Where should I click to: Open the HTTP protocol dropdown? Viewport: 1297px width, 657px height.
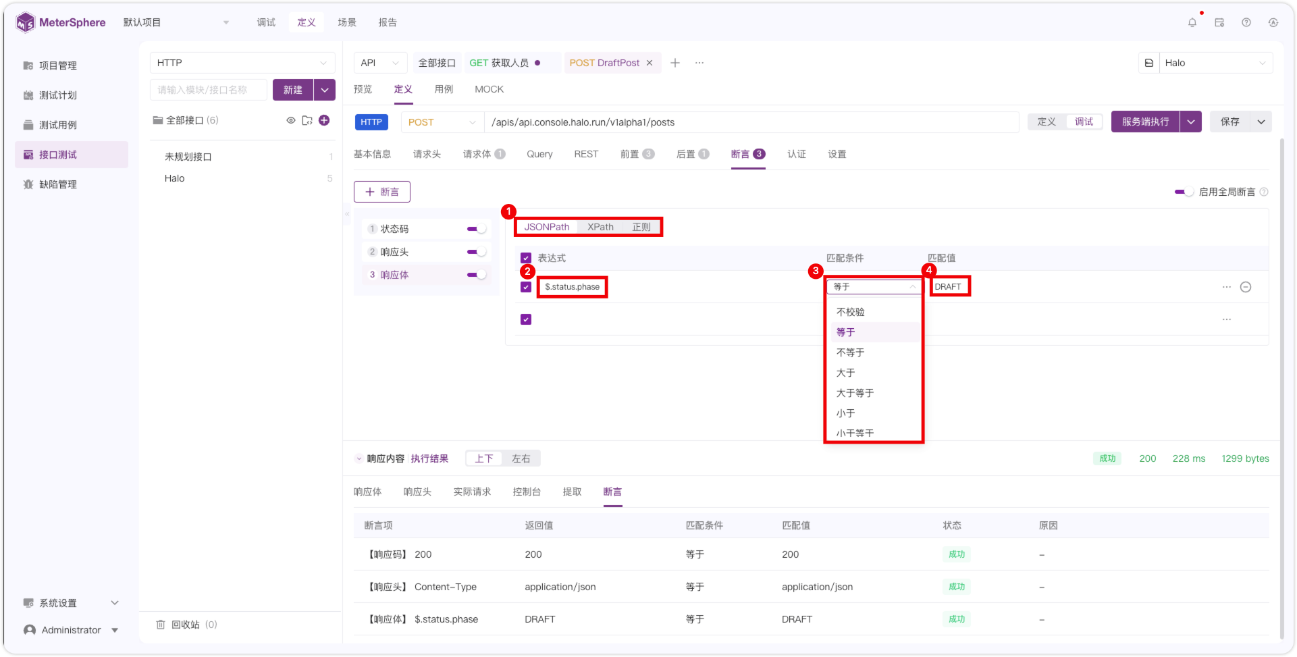242,63
